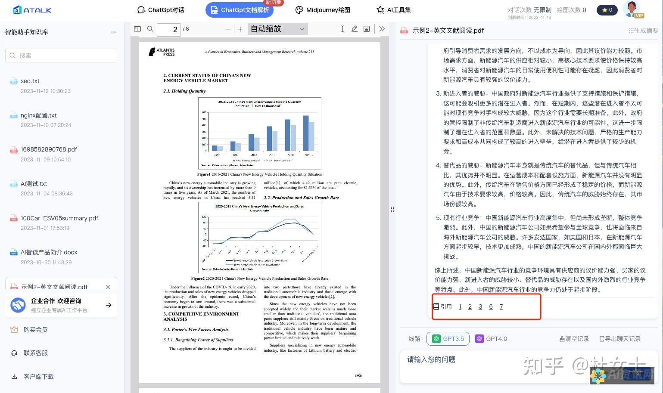
Task: Open the AI工具集 tab
Action: [x=393, y=10]
